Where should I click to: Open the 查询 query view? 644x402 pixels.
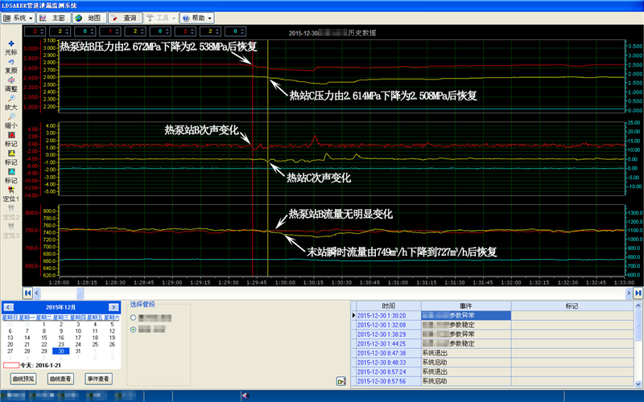point(124,17)
